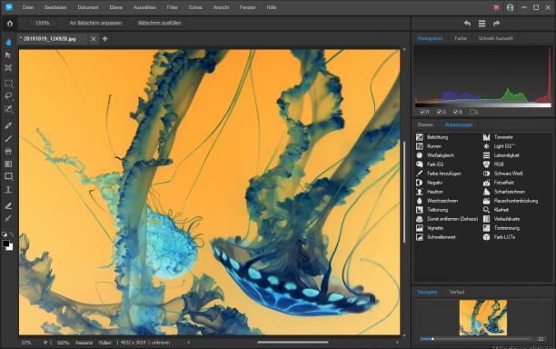
Task: Click the white background color swatch
Action: coord(11,247)
